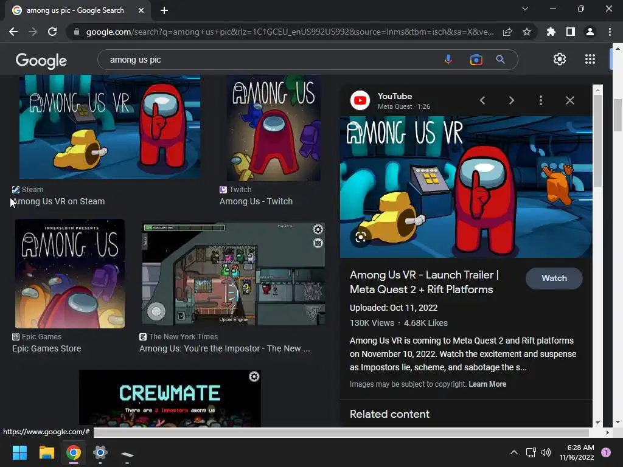Open Windows Start menu
The width and height of the screenshot is (623, 467).
19,452
